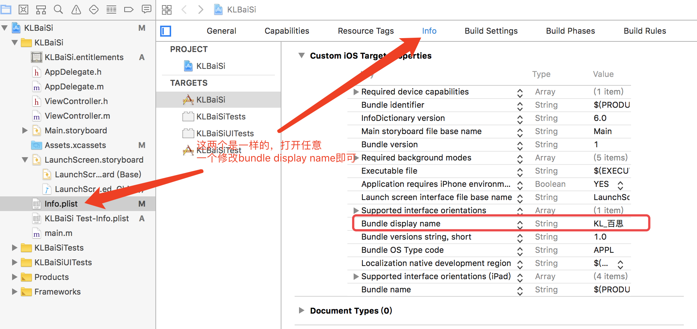Expand the KLBaiSiUITests folder
This screenshot has height=329, width=697.
pos(15,262)
